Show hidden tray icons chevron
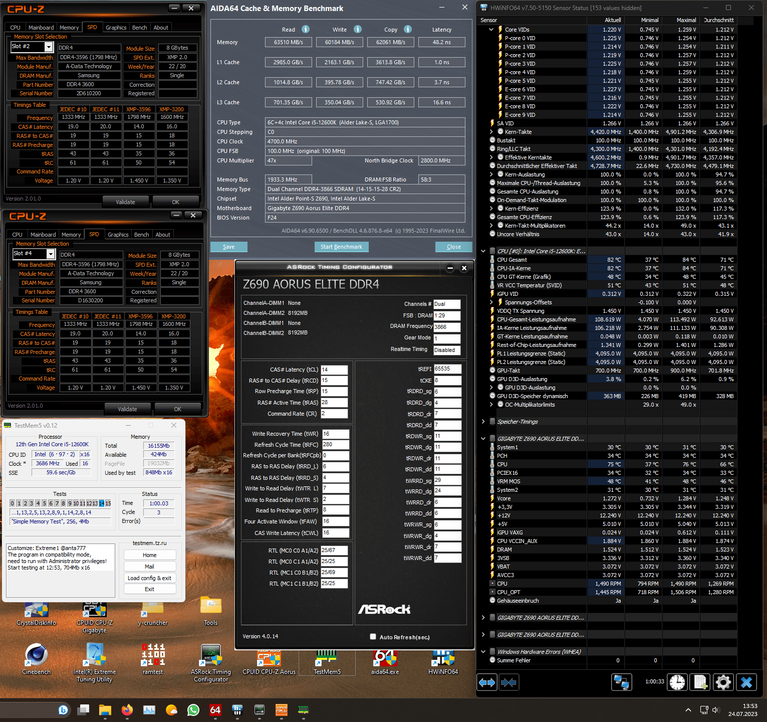This screenshot has width=767, height=722. pos(688,710)
